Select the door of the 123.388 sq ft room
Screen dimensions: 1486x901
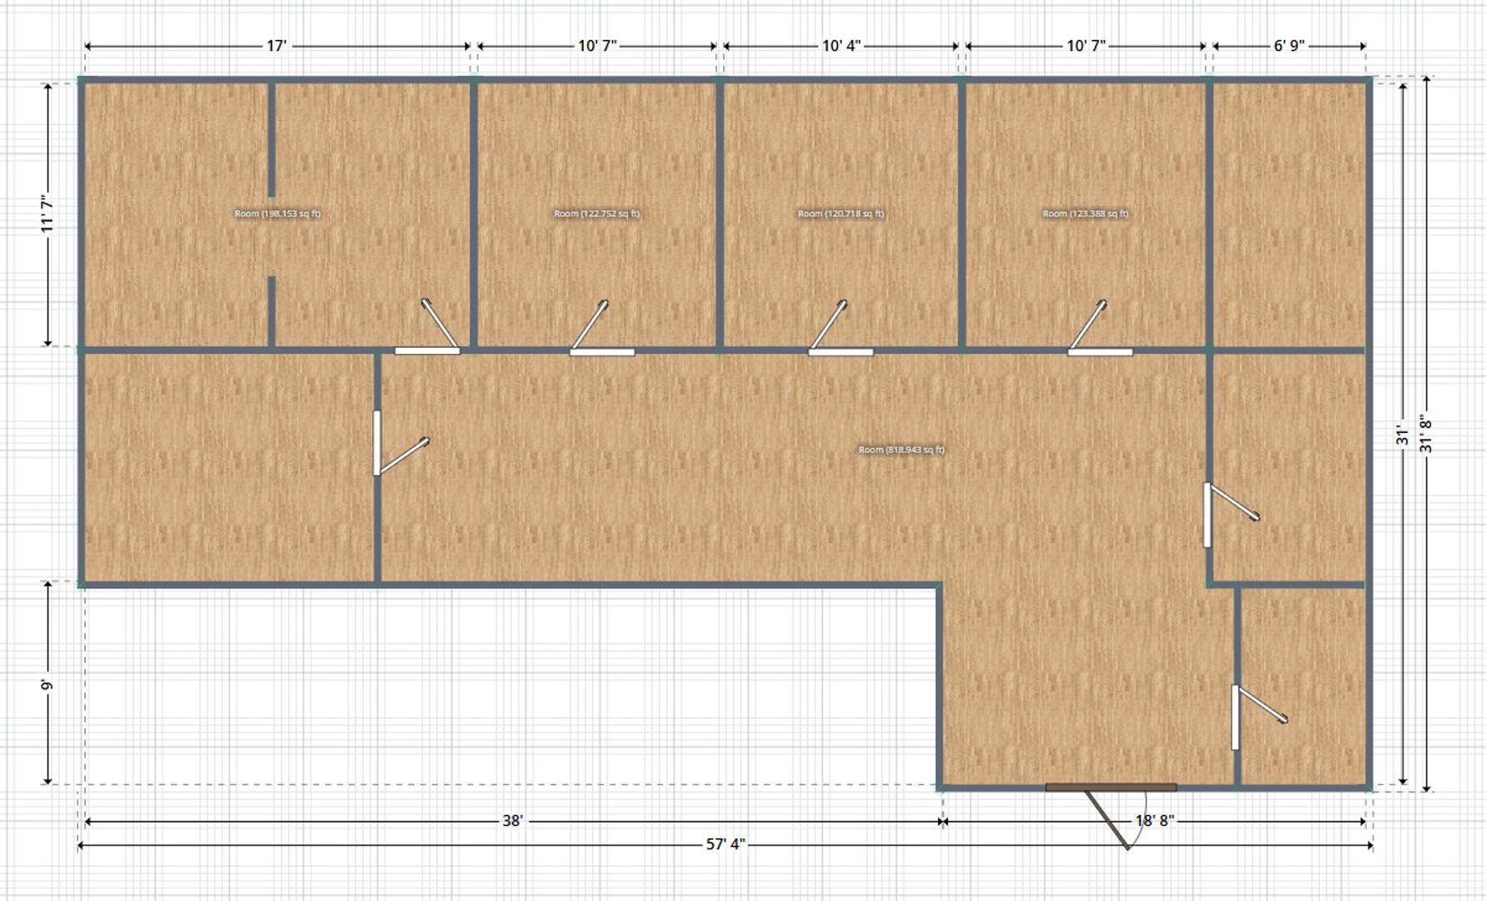click(1099, 351)
